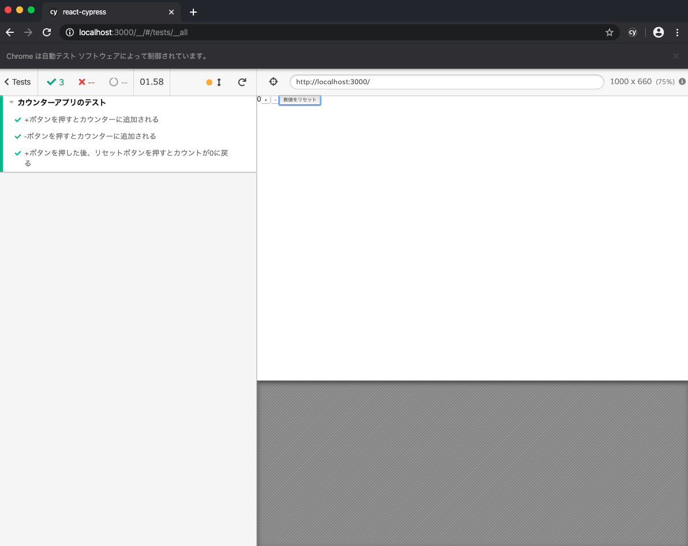
Task: Dismiss the automated test software notice
Action: [x=675, y=56]
